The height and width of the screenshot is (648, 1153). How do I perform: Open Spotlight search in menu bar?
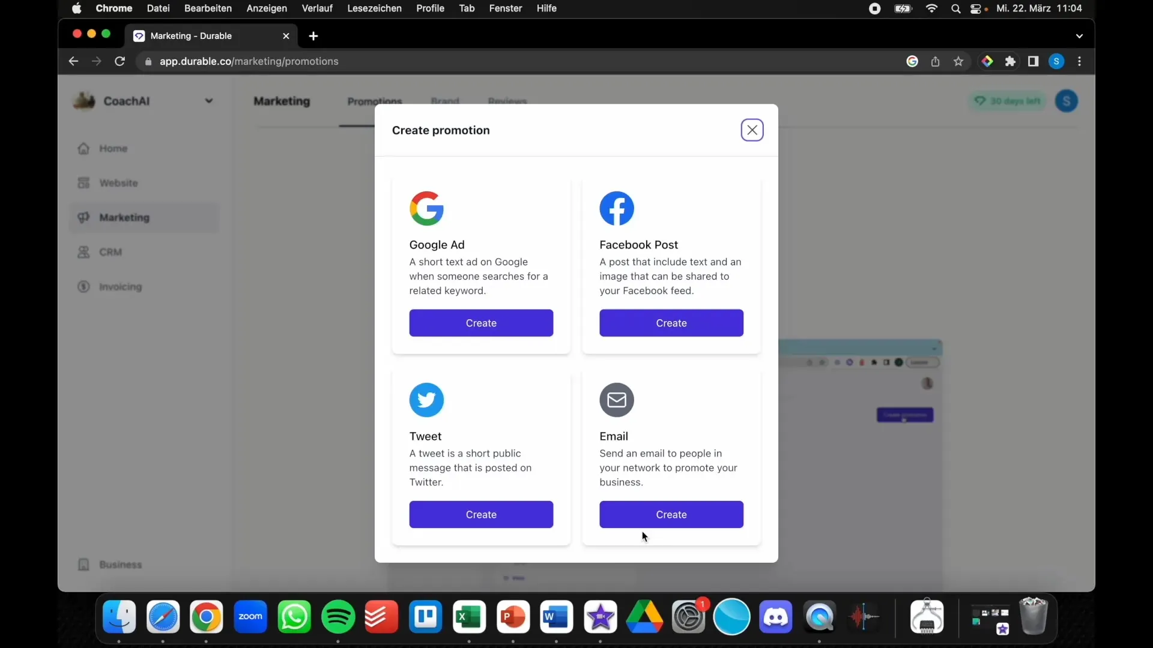955,8
